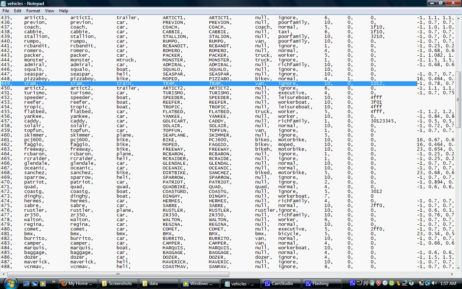Screen dimensions: 462x289
Task: Open the Format menu
Action: pyautogui.click(x=33, y=11)
